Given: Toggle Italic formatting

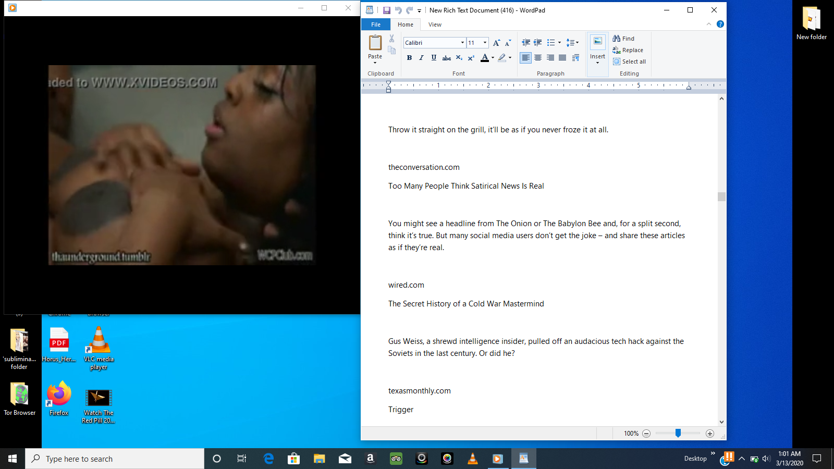Looking at the screenshot, I should tap(421, 58).
